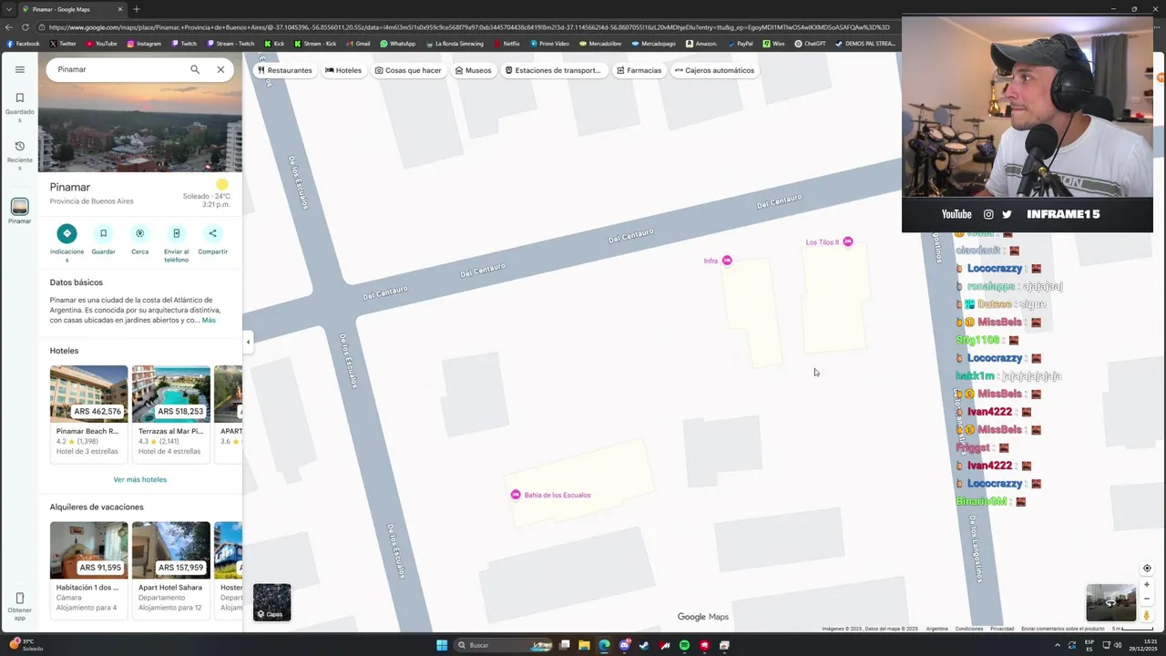Viewport: 1166px width, 656px height.
Task: Click the Infra hotel map pin
Action: click(x=727, y=261)
